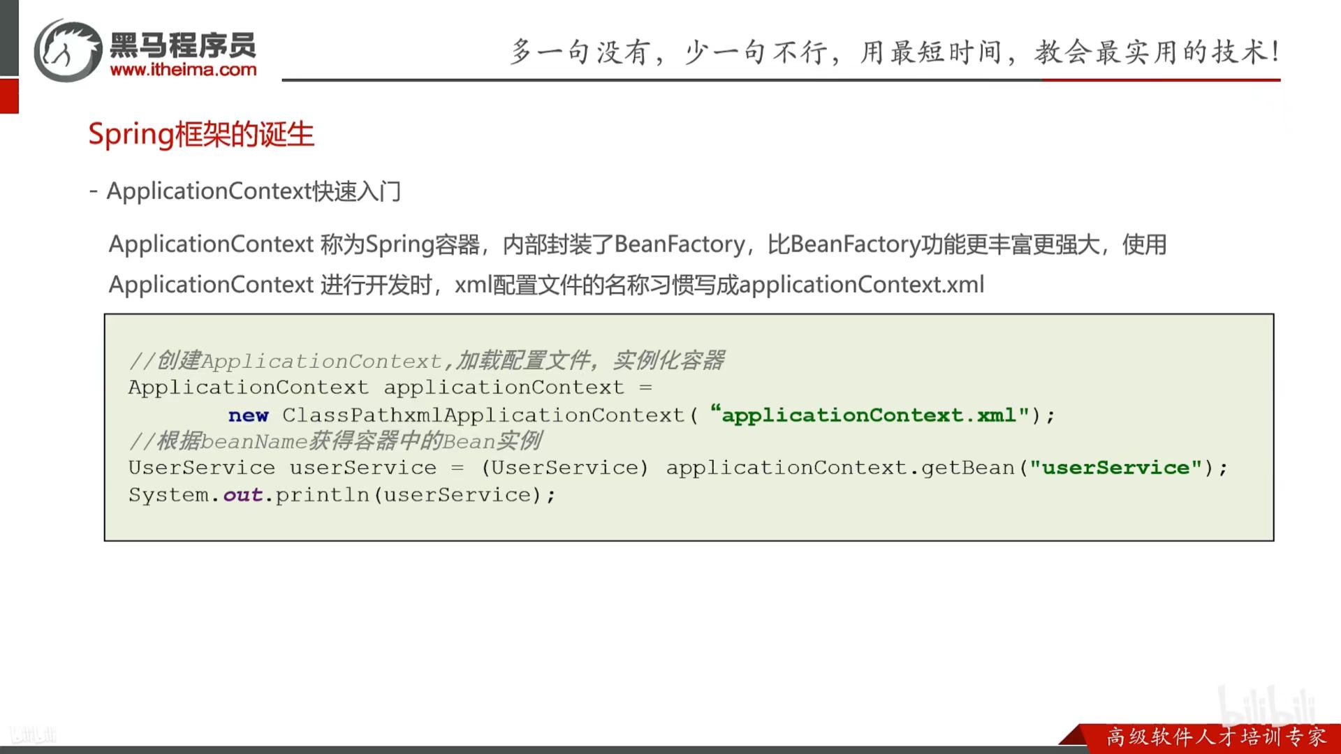Open the www.itheima.com link

pyautogui.click(x=183, y=70)
